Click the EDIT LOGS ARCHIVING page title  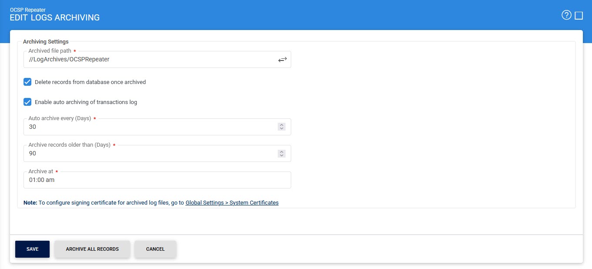[54, 18]
